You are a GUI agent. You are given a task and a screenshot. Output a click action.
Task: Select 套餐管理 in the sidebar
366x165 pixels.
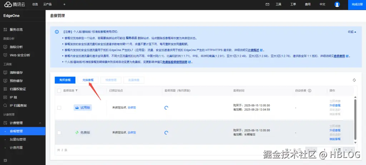coord(23,131)
